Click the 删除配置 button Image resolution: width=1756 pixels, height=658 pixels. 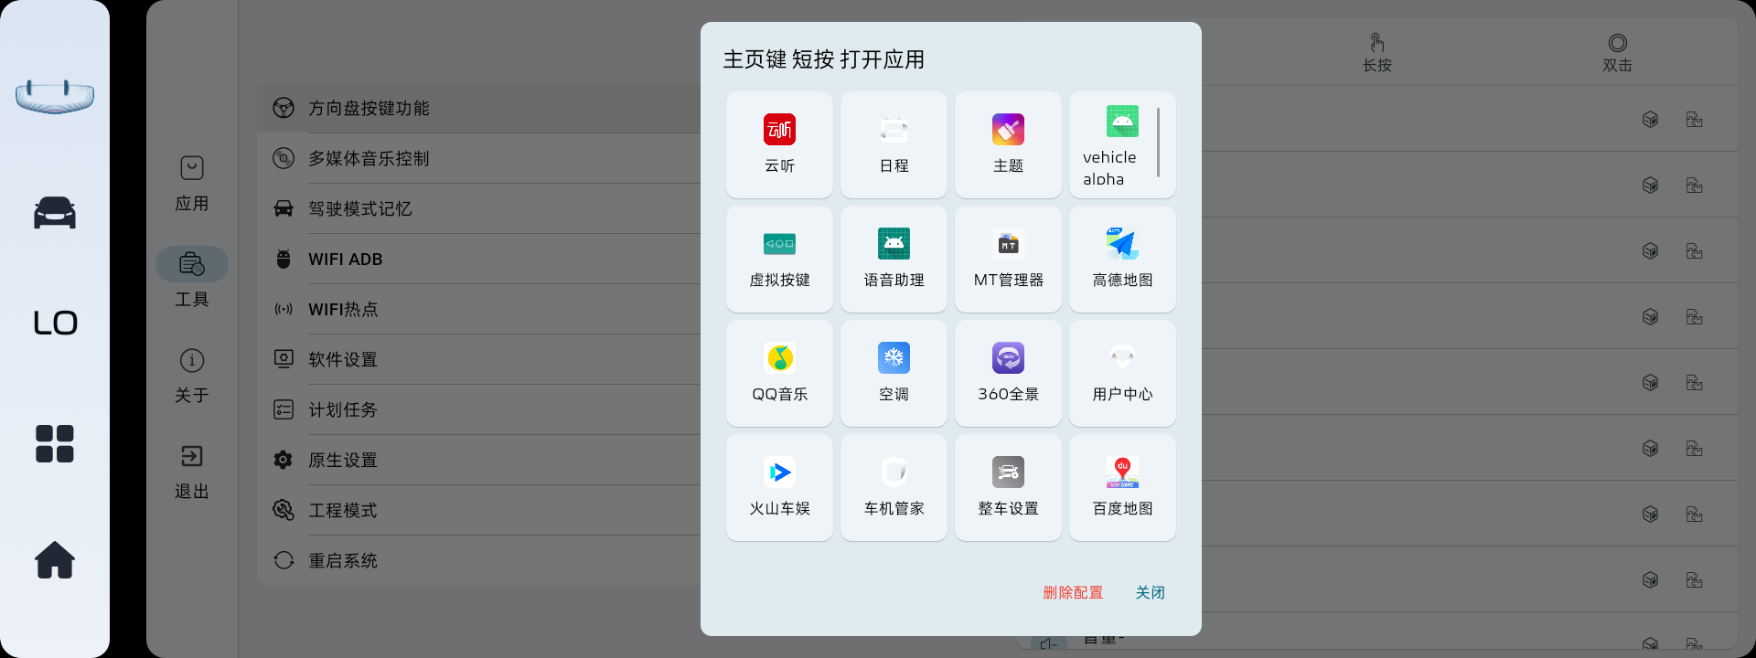(x=1073, y=592)
